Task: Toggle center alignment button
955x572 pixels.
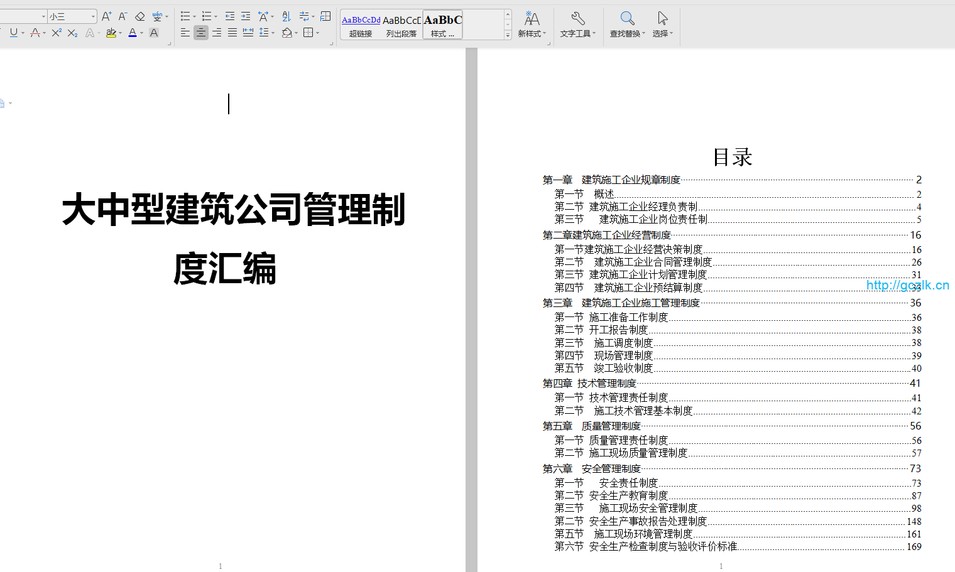Action: tap(201, 33)
